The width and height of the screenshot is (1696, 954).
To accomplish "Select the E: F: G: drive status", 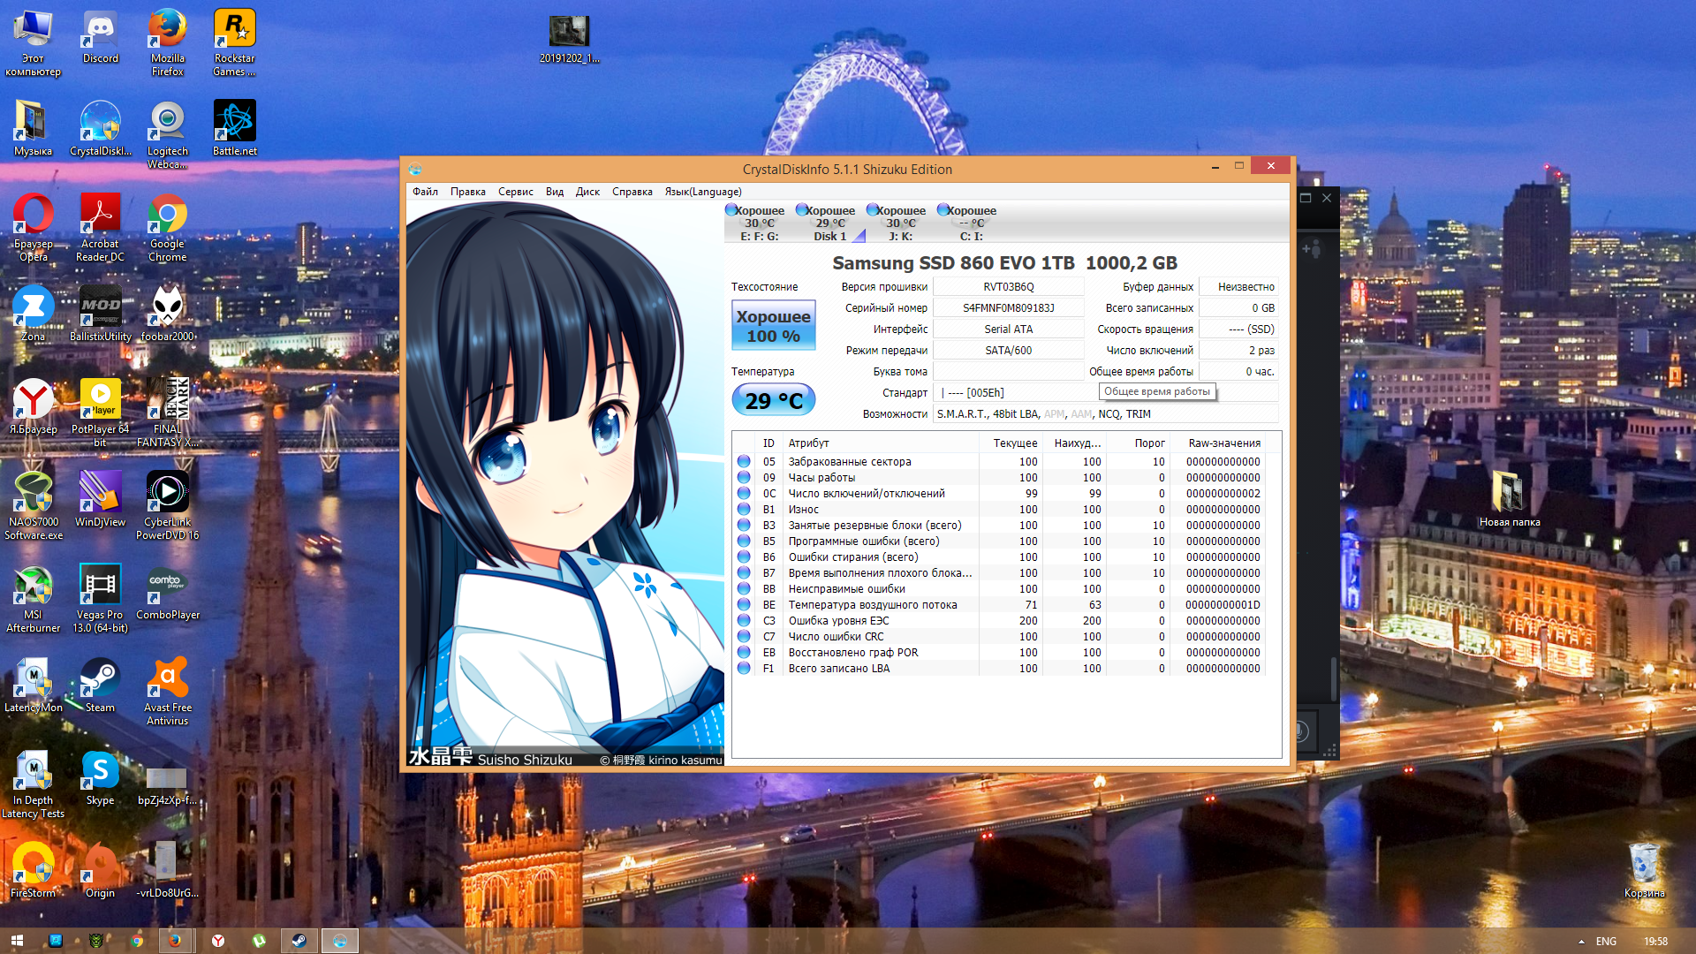I will [x=759, y=223].
